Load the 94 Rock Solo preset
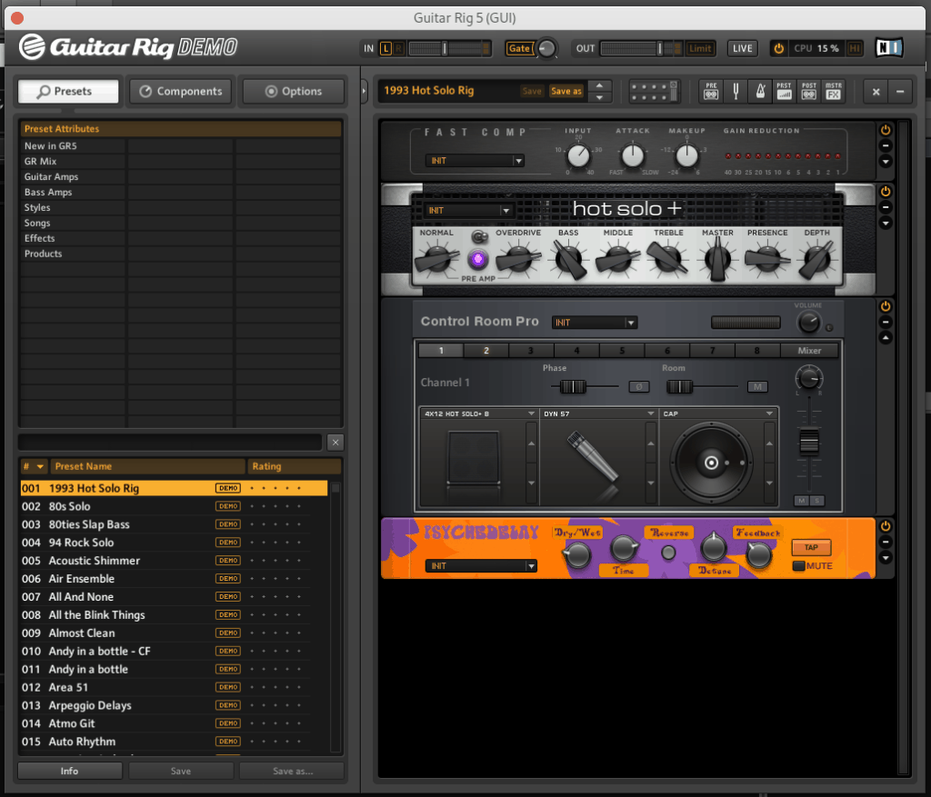 pos(174,543)
